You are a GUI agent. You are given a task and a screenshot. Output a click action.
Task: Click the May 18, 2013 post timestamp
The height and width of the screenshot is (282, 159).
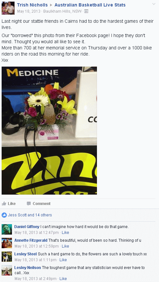point(29,11)
